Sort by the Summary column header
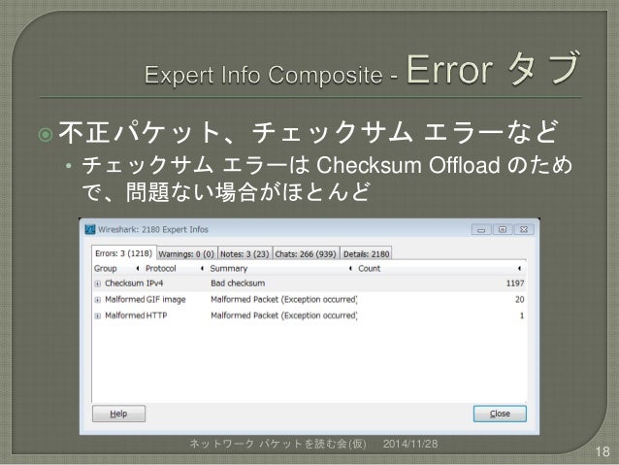 click(281, 268)
